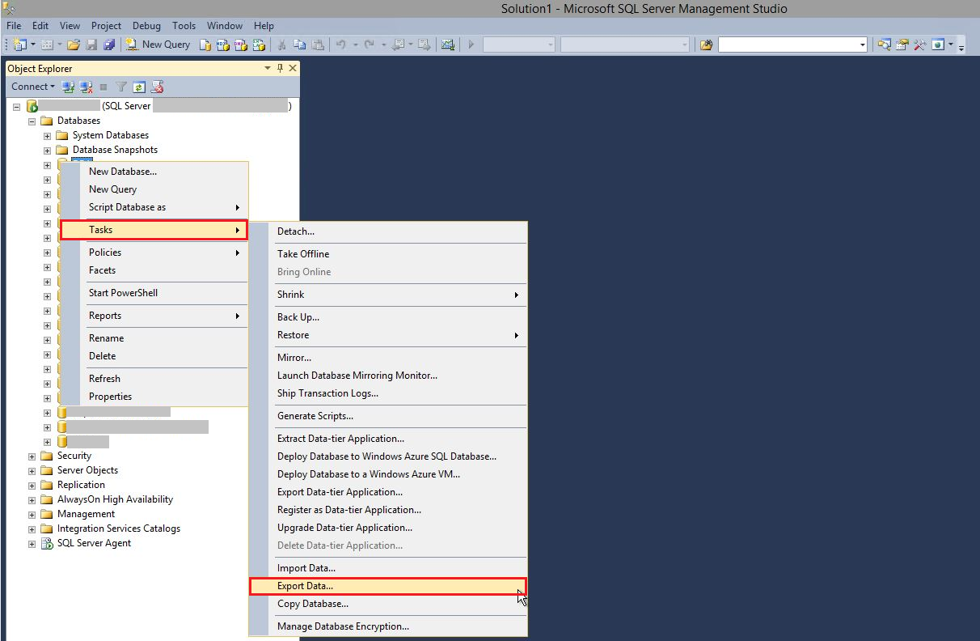Expand the Replication node
980x641 pixels.
point(32,485)
